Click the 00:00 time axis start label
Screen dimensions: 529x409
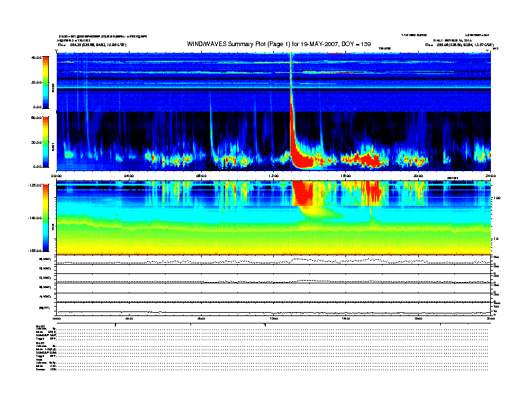point(57,176)
